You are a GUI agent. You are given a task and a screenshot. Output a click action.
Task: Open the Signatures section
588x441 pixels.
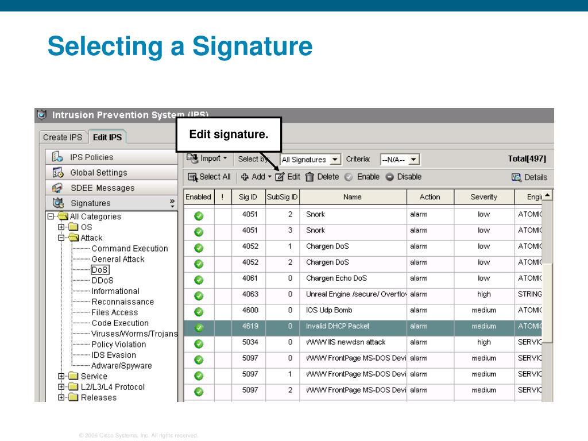coord(111,203)
